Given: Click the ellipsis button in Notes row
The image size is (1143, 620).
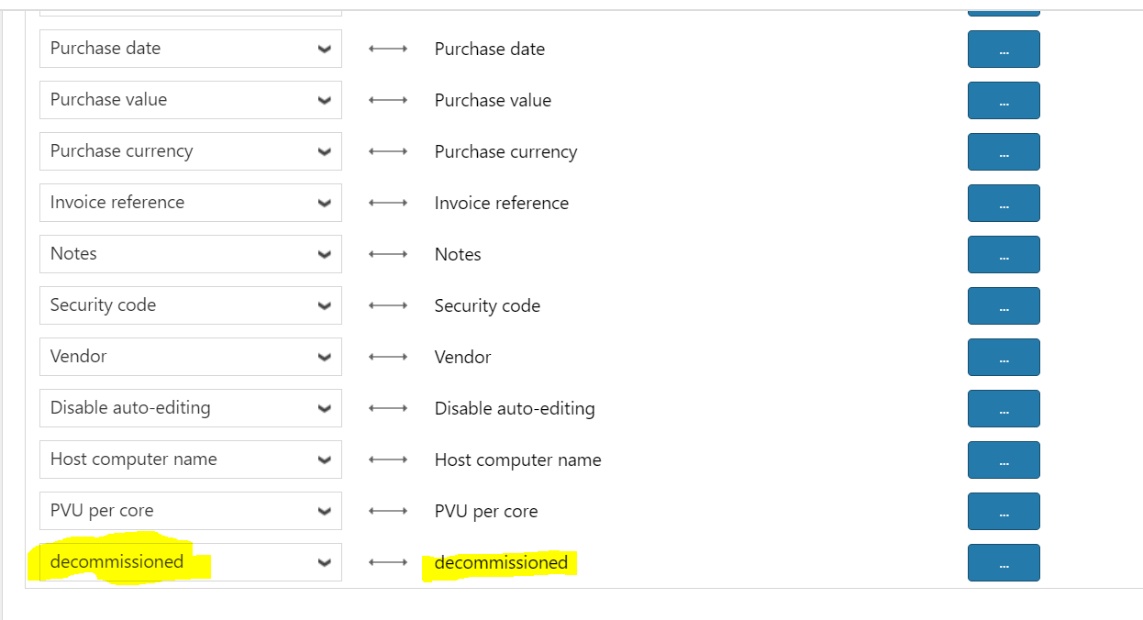Looking at the screenshot, I should tap(1003, 254).
